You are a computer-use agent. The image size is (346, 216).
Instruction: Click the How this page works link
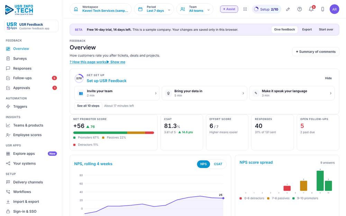click(x=88, y=62)
